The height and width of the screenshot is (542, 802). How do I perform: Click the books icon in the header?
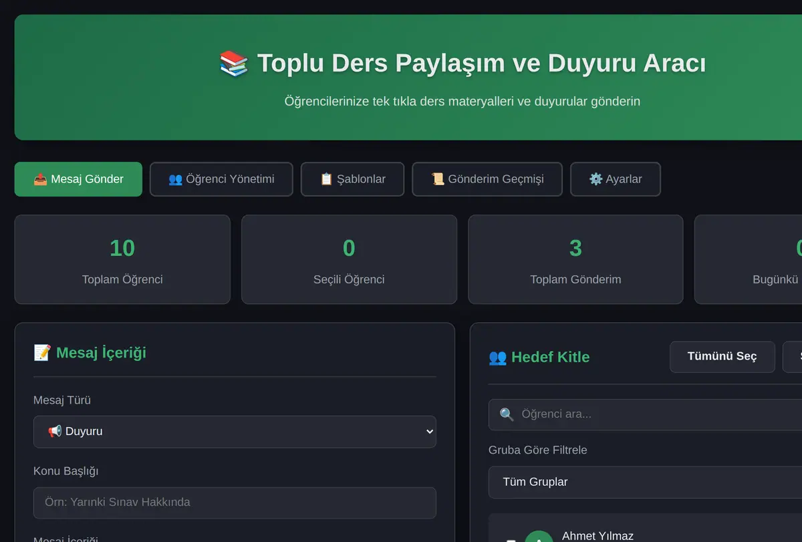[234, 63]
